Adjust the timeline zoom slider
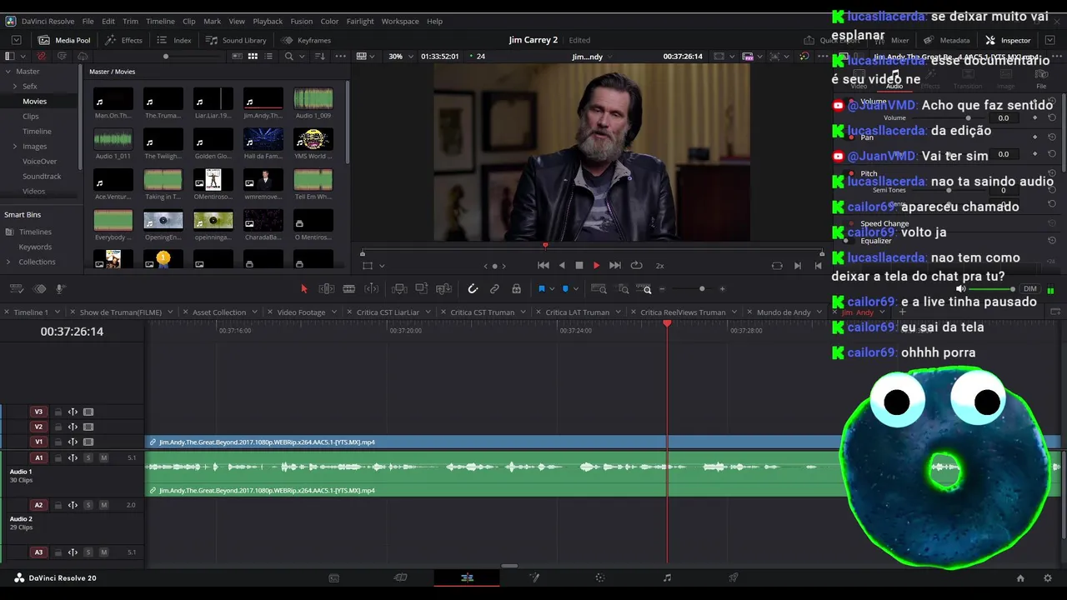Screen dimensions: 1067x600 (x=702, y=289)
